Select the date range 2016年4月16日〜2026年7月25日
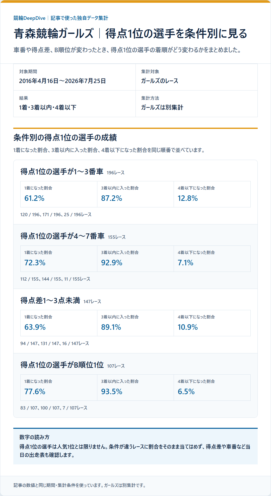 tap(62, 81)
